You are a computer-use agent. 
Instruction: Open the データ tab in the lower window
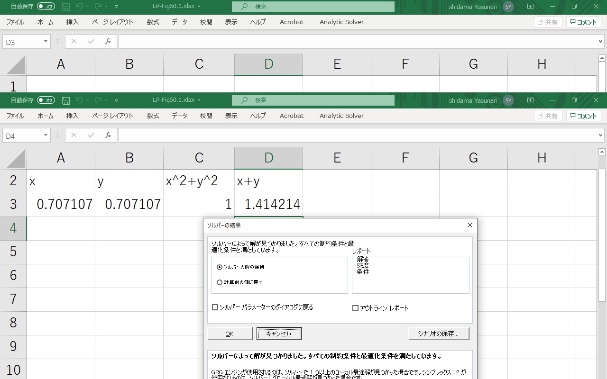click(179, 116)
